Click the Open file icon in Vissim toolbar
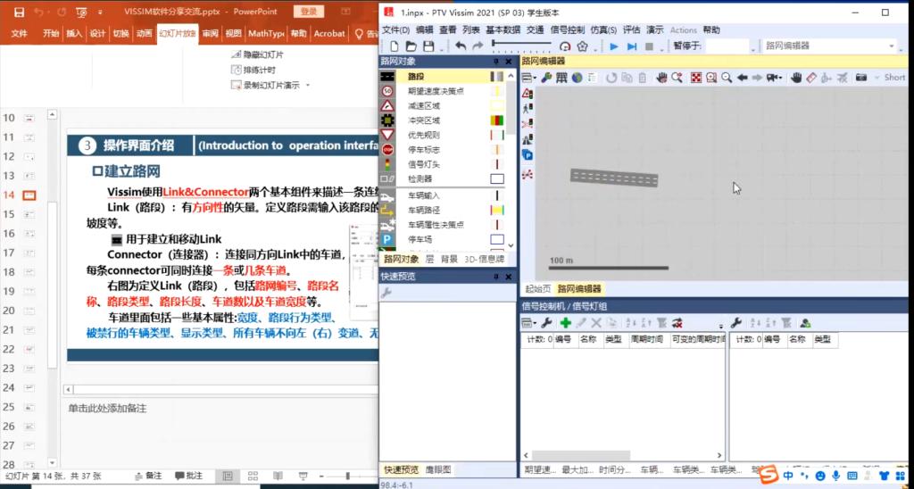Viewport: 914px width, 489px height. click(x=411, y=46)
